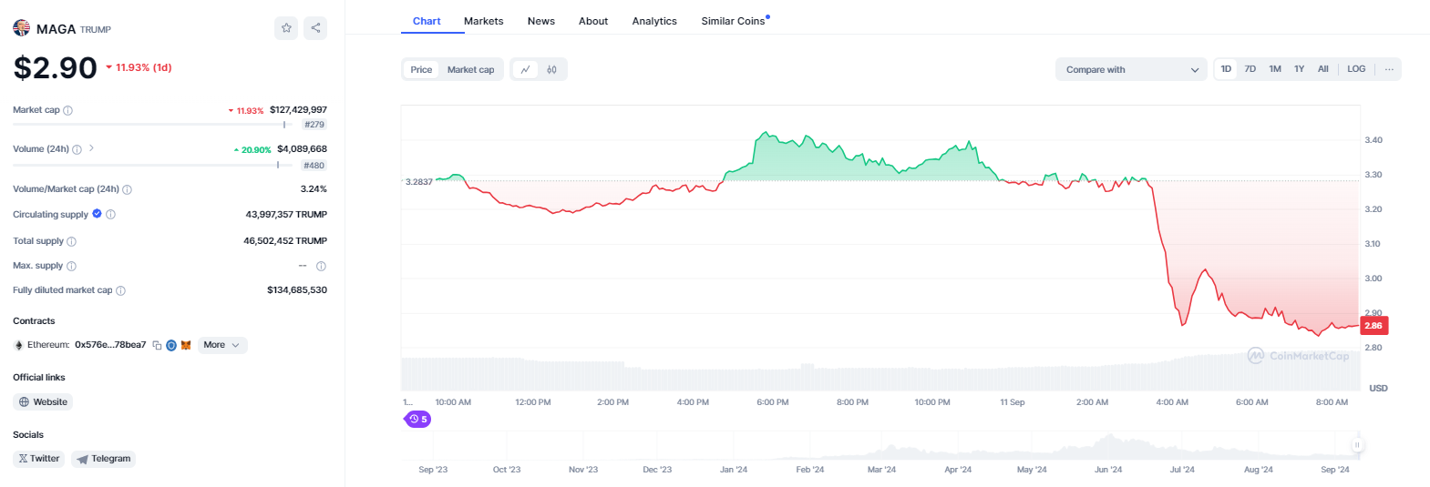Open chart more options ellipsis
This screenshot has height=487, width=1430.
tap(1389, 69)
